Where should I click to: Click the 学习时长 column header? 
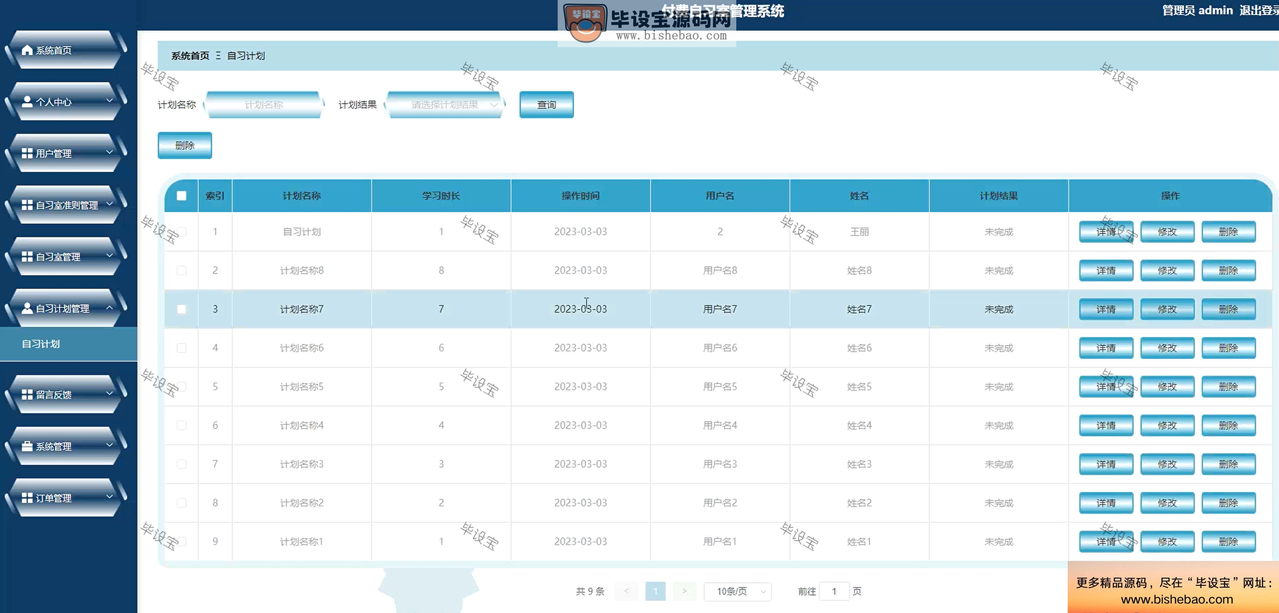tap(441, 196)
